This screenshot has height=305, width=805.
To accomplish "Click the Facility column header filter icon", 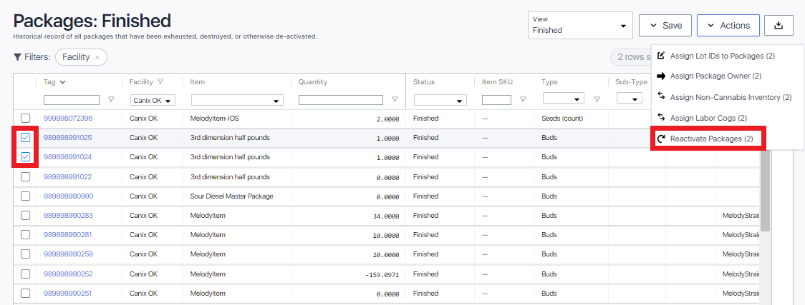I will coord(160,82).
